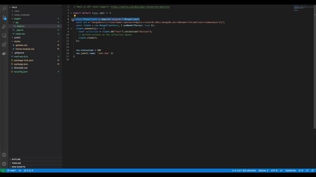Viewport: 316px width, 177px height.
Task: Click the main git branch indicator
Action: (11, 171)
